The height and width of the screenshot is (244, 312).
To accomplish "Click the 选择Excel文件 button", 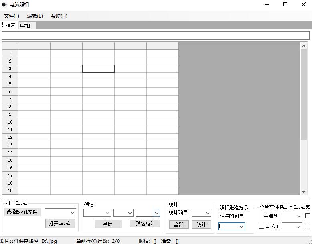I will coord(22,212).
